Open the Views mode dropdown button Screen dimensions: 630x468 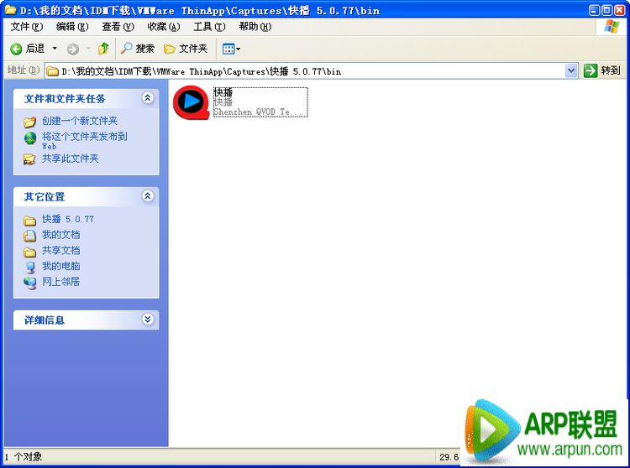coord(231,49)
